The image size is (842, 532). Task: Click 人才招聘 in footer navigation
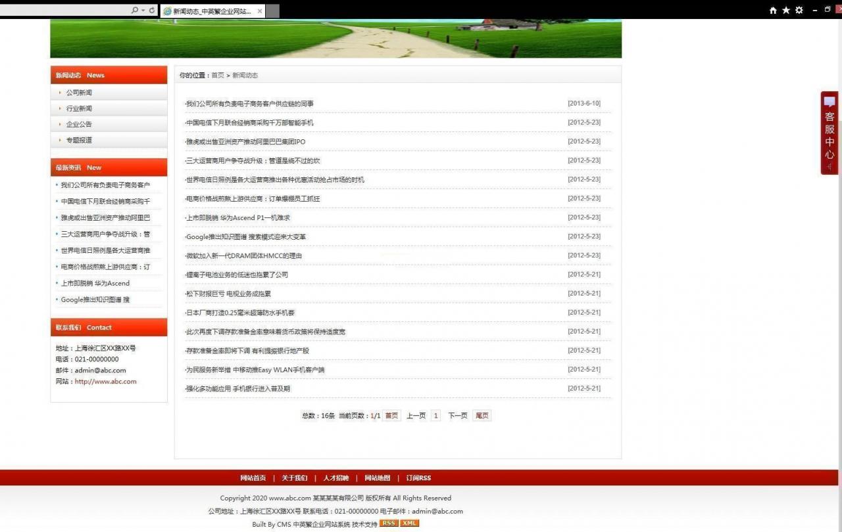[x=336, y=478]
